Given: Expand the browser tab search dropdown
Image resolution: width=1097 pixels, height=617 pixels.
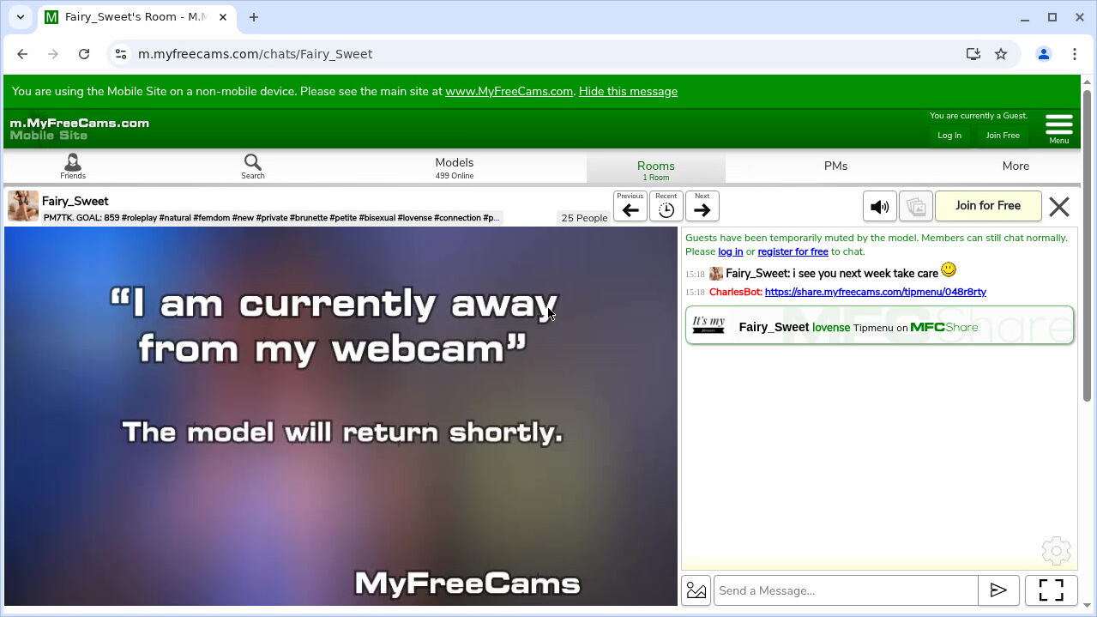Looking at the screenshot, I should click(x=21, y=17).
